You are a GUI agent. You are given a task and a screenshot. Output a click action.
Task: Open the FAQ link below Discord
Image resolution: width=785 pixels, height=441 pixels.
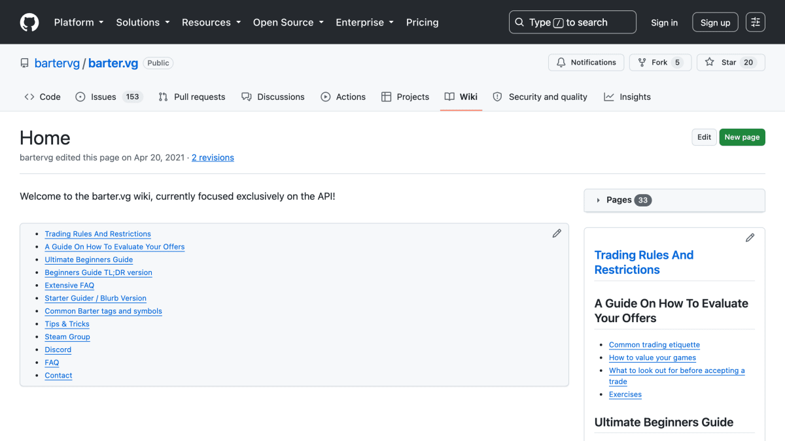[x=52, y=363]
